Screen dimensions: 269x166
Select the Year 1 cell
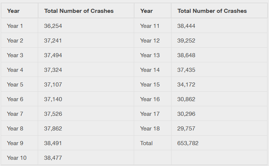coord(15,26)
